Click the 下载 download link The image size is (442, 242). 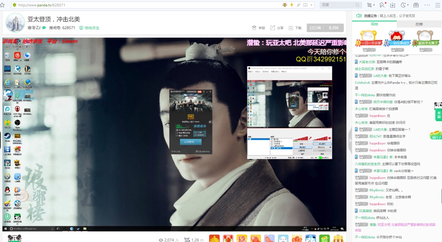pyautogui.click(x=295, y=28)
